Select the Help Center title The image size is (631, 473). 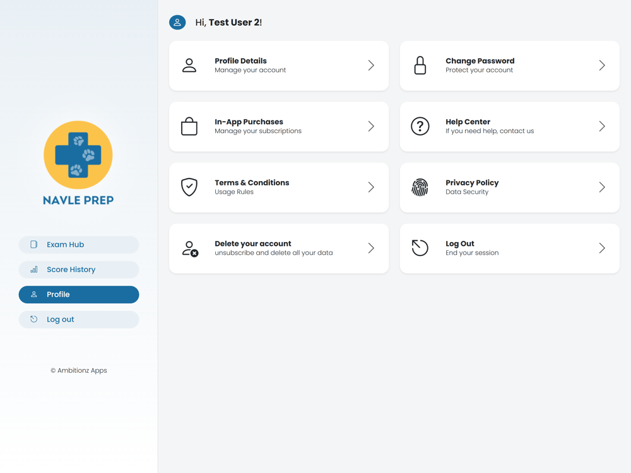coord(468,122)
